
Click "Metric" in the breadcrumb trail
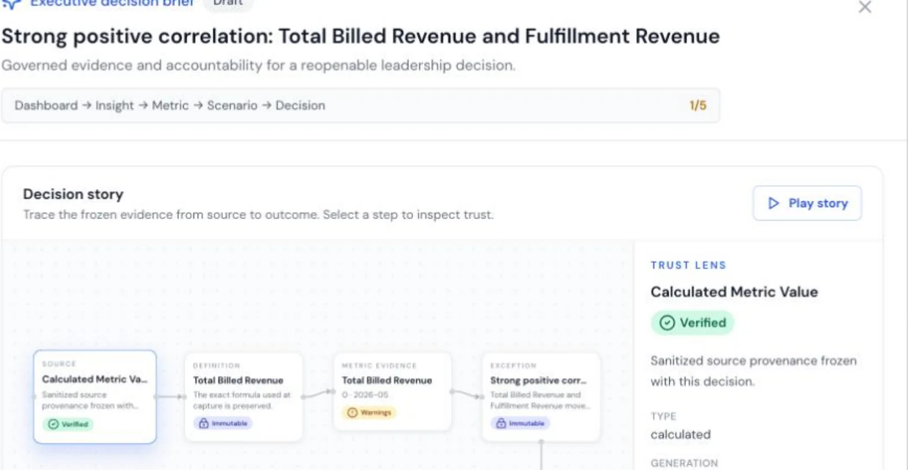click(170, 106)
